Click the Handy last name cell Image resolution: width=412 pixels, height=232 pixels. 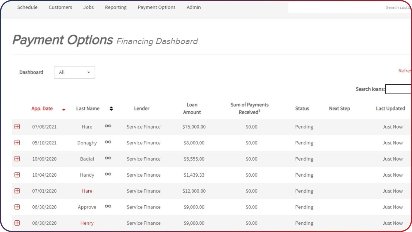pyautogui.click(x=87, y=175)
